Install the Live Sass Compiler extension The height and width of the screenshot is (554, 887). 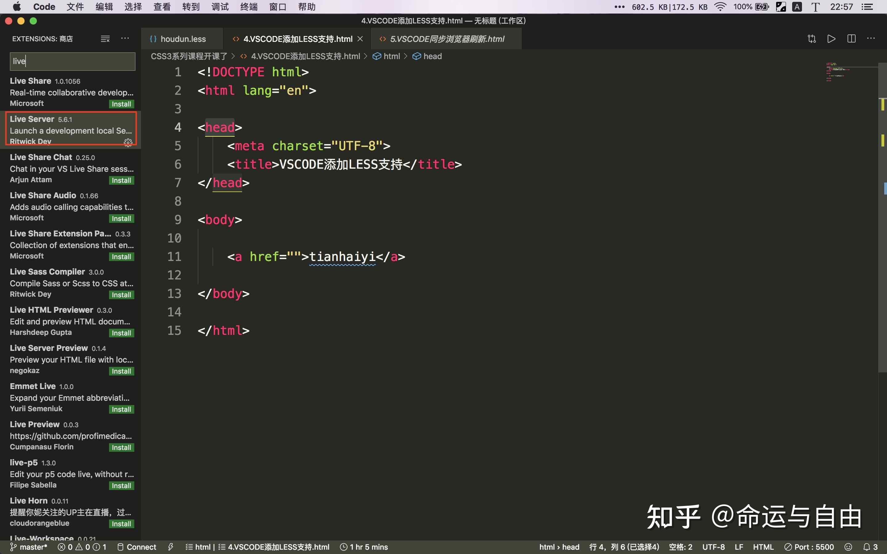click(121, 294)
